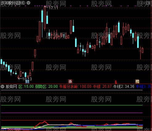Click the orange 榜 marker icon
Image resolution: width=152 pixels, height=131 pixels.
pos(137,82)
